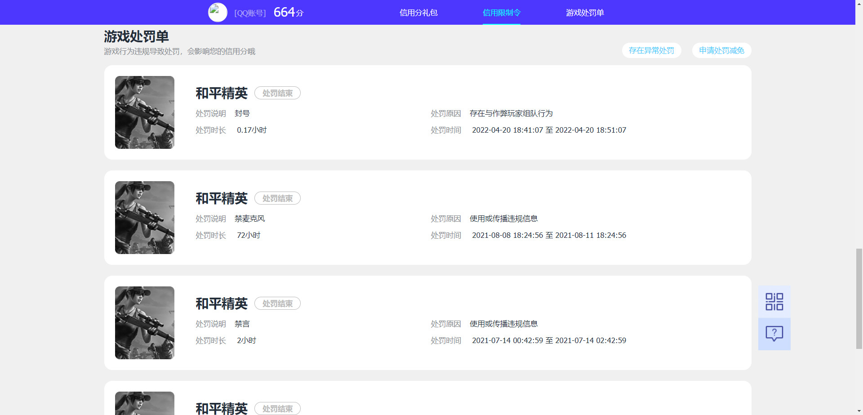The image size is (863, 415).
Task: Click the scrollbar down arrow
Action: pyautogui.click(x=859, y=411)
